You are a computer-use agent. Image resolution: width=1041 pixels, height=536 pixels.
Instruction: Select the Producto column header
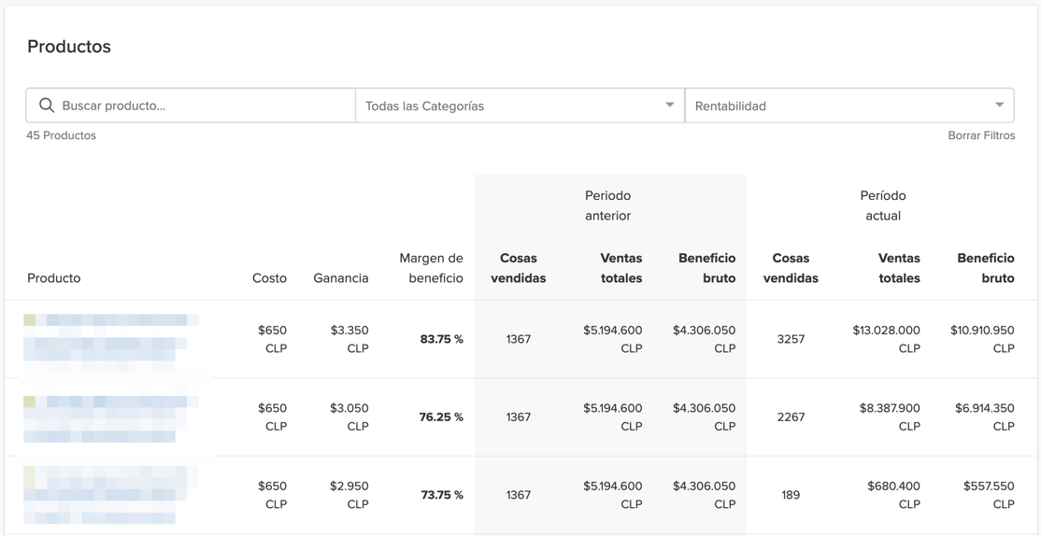coord(54,278)
